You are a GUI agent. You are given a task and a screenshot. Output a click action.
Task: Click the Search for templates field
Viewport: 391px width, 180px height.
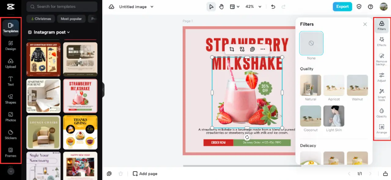coord(62,7)
